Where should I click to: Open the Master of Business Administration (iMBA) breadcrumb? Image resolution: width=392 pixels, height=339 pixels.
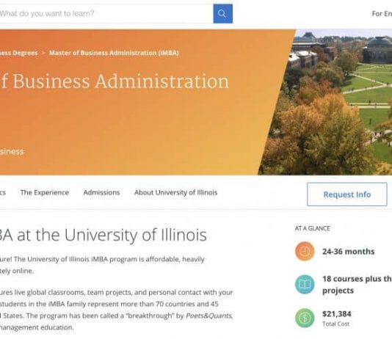click(114, 53)
